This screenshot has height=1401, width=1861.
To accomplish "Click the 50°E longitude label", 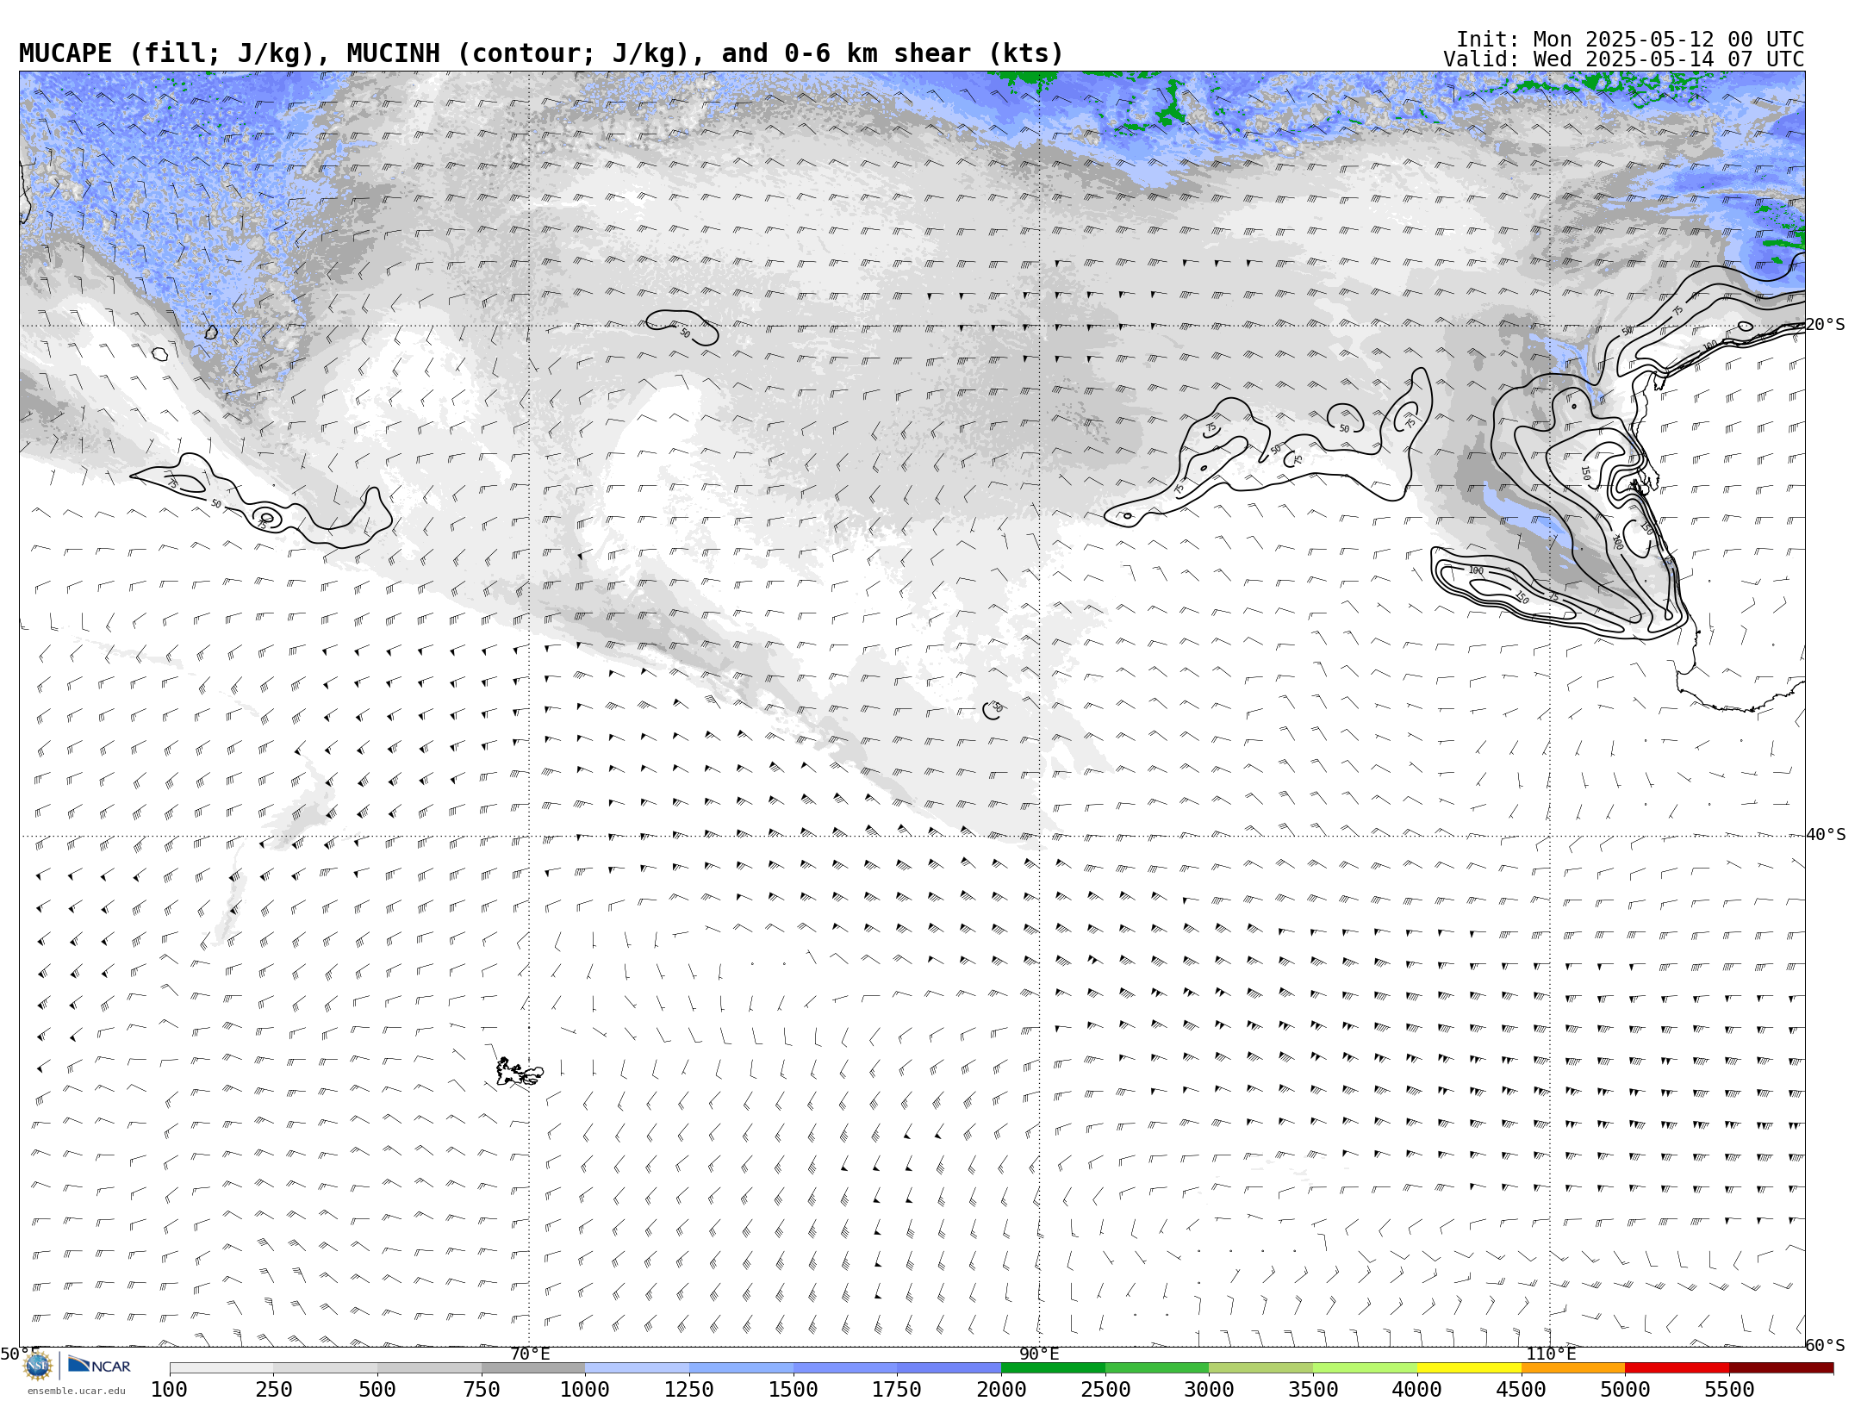I will (20, 1354).
